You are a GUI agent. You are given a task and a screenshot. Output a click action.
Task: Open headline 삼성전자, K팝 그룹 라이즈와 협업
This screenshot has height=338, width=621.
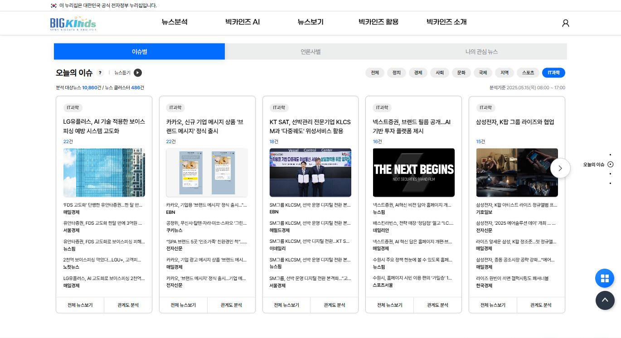coord(515,122)
